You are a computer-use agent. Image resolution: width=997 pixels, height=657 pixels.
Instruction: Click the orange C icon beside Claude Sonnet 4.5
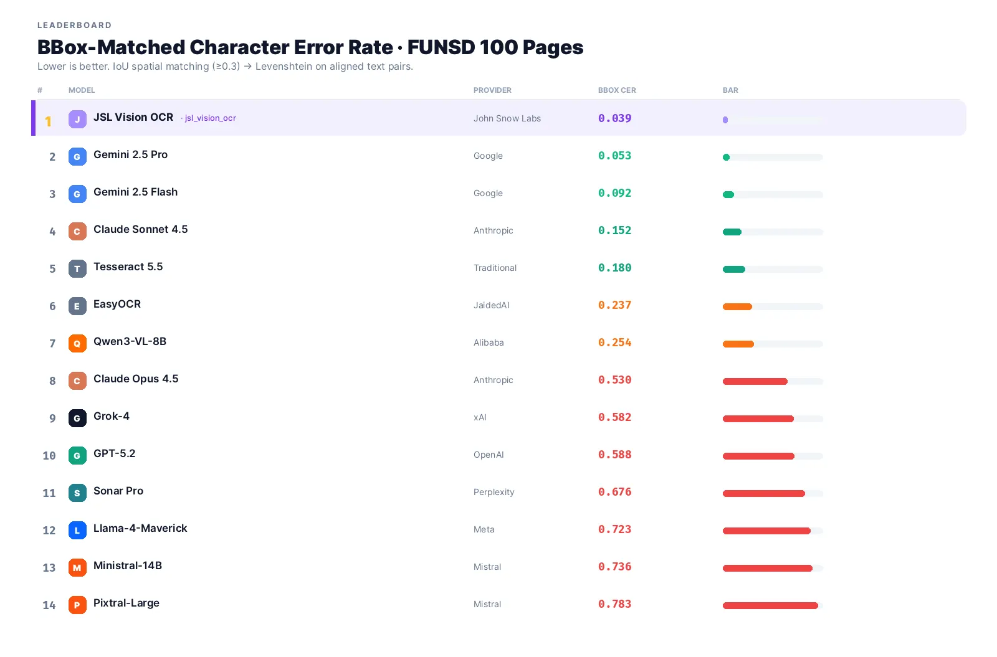point(77,231)
